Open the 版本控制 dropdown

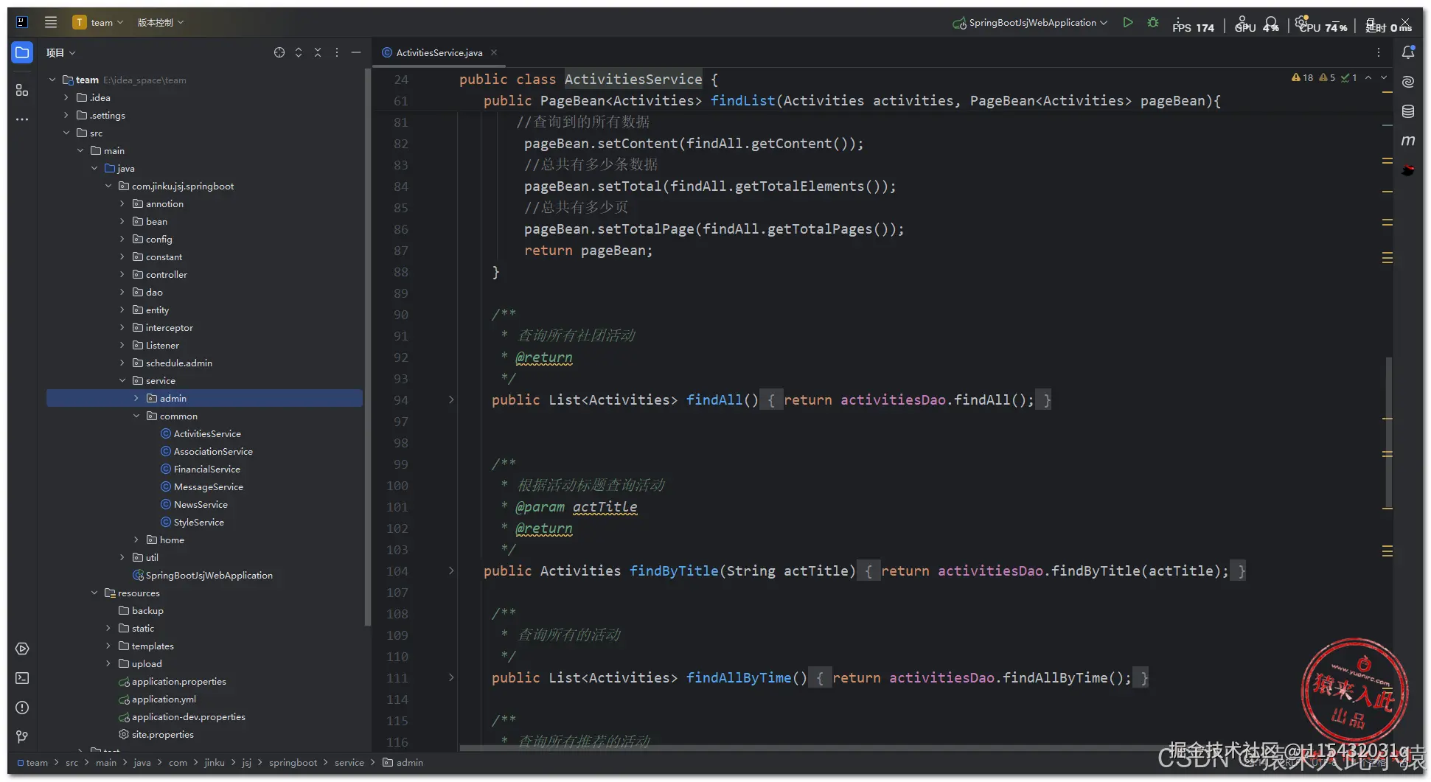(x=160, y=22)
